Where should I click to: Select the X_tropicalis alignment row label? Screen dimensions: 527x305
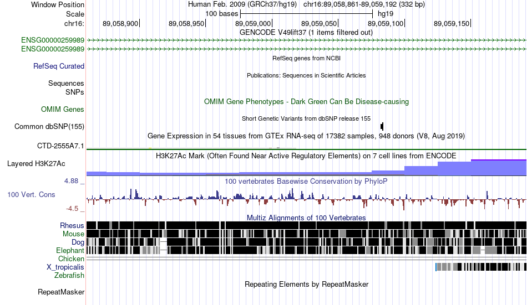pyautogui.click(x=65, y=267)
